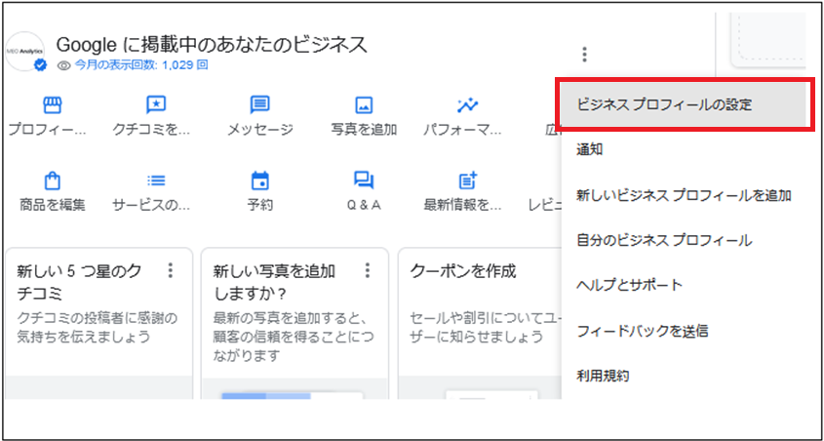This screenshot has width=824, height=441.
Task: Click the add update post icon
Action: (467, 181)
